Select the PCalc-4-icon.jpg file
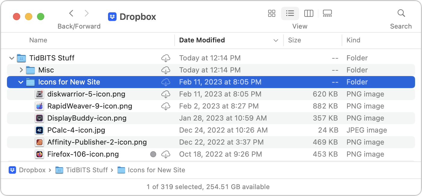 tap(76, 130)
